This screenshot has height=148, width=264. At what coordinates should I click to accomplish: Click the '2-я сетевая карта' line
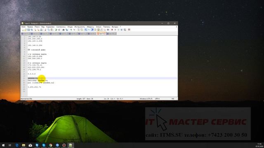(x=37, y=63)
